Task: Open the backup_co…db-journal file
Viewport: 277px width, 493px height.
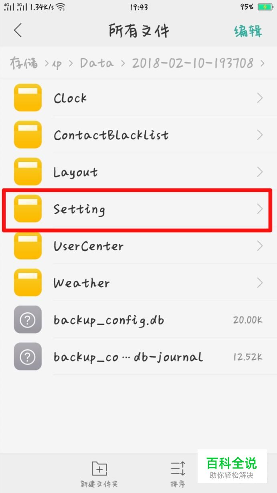Action: 138,356
